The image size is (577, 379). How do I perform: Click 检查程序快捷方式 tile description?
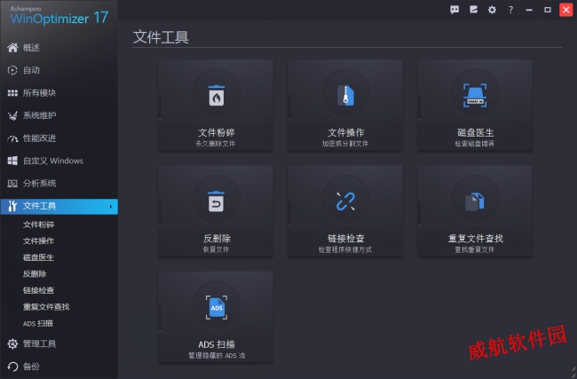click(345, 249)
